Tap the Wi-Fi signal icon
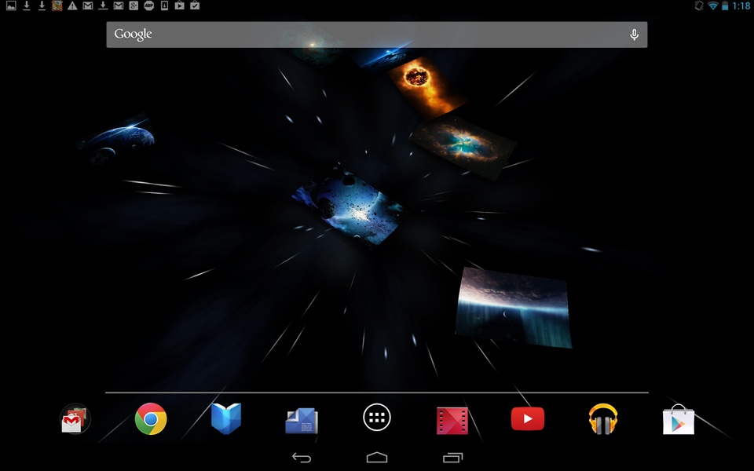The width and height of the screenshot is (754, 471). (x=713, y=5)
